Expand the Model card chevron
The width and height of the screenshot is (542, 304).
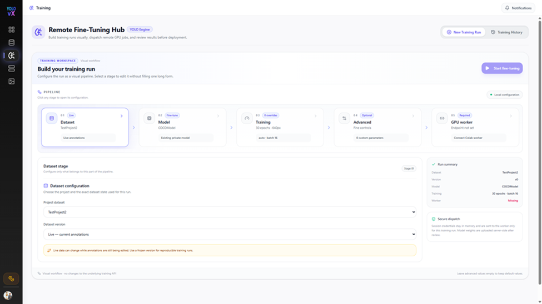point(218,116)
